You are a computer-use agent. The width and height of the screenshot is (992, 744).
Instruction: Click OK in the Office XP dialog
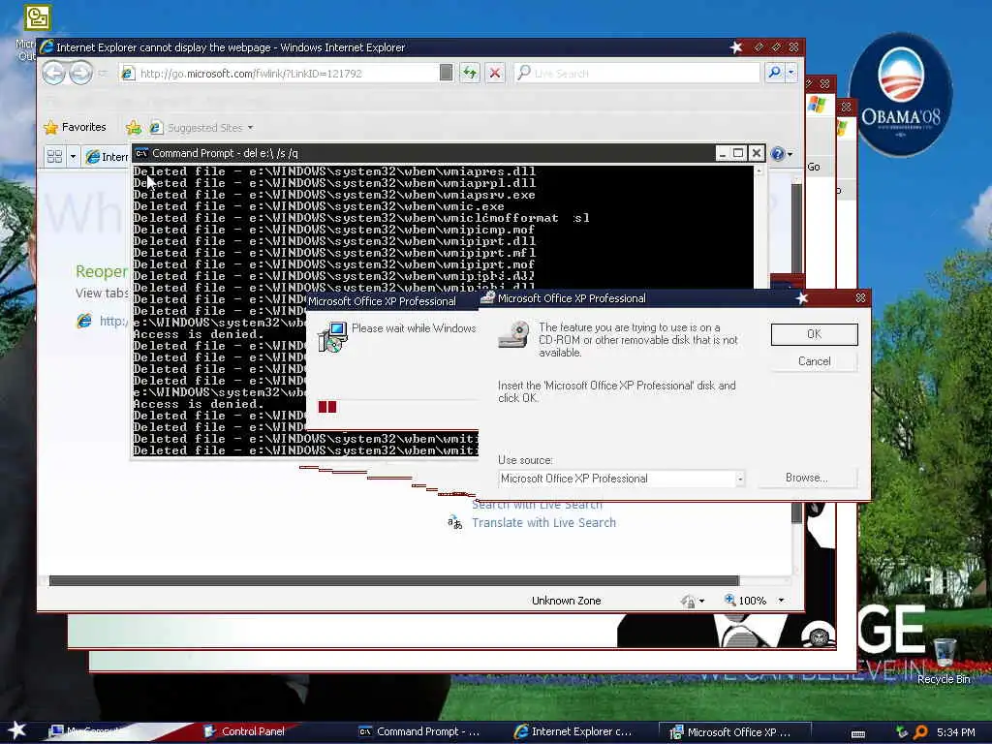tap(814, 334)
